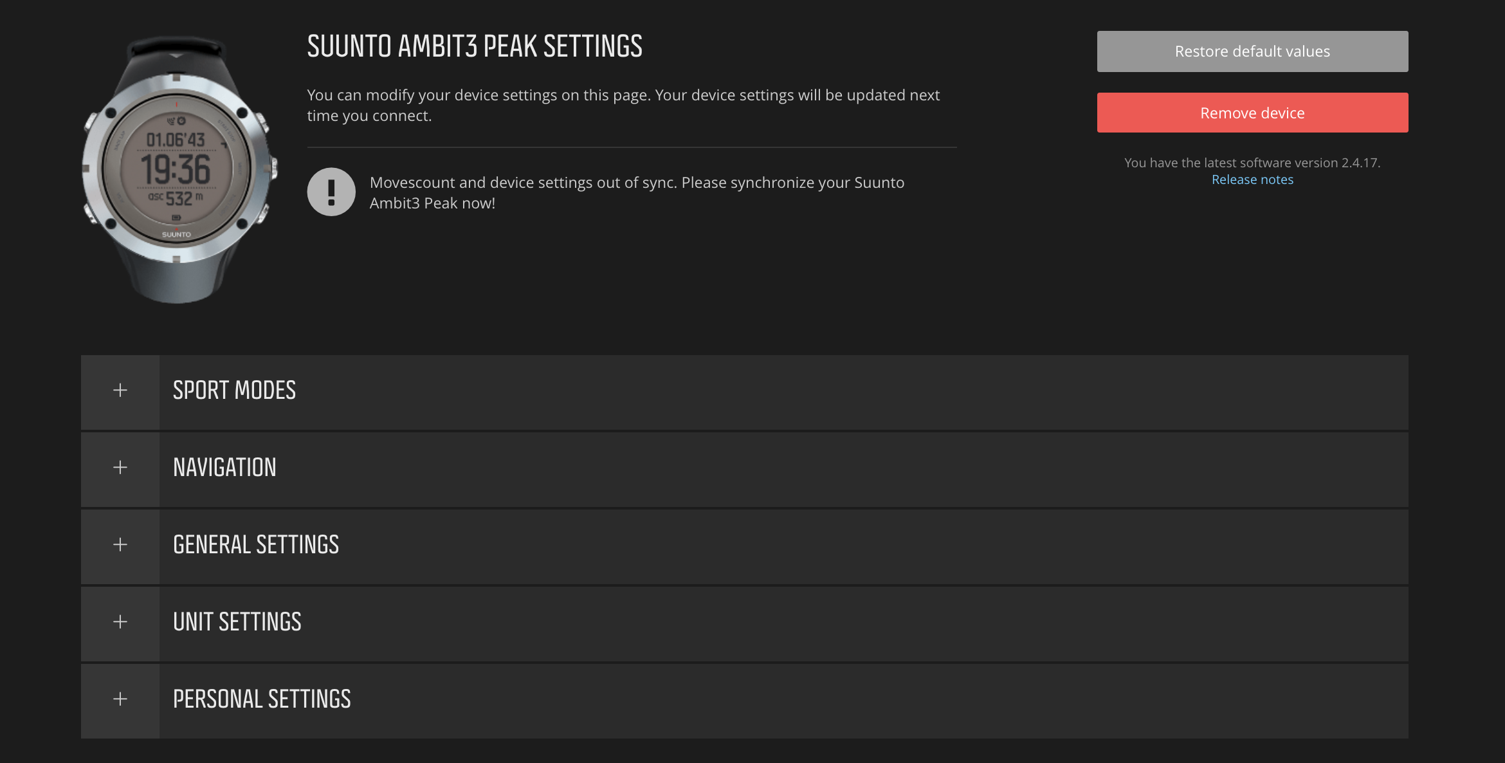
Task: Open General Settings using its plus icon
Action: point(120,545)
